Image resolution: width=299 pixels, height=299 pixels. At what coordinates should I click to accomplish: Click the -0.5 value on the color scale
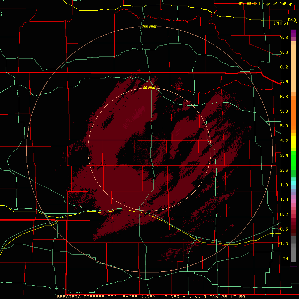coord(283,229)
